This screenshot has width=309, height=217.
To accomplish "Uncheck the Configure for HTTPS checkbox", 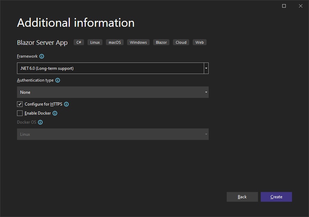I will tap(20, 104).
